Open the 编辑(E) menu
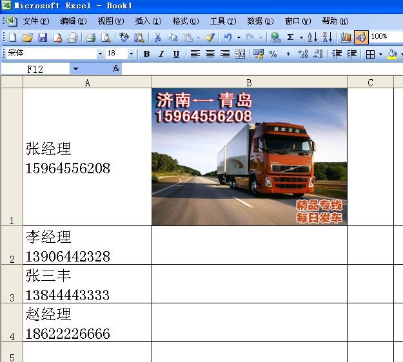This screenshot has width=403, height=362. [x=74, y=21]
